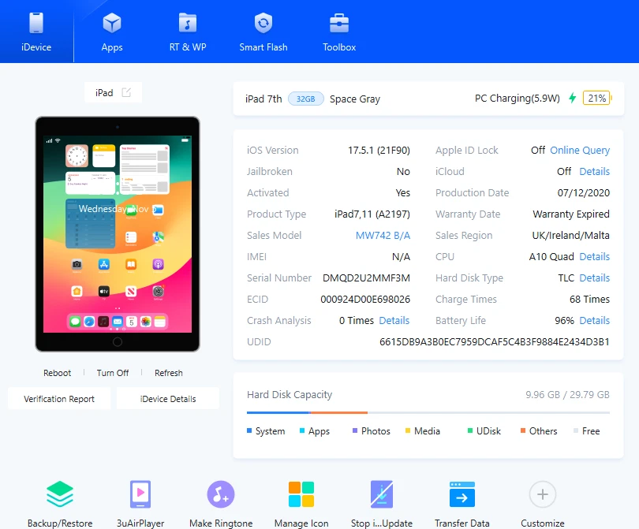
Task: Click the Hard Disk Capacity usage bar
Action: coord(428,412)
